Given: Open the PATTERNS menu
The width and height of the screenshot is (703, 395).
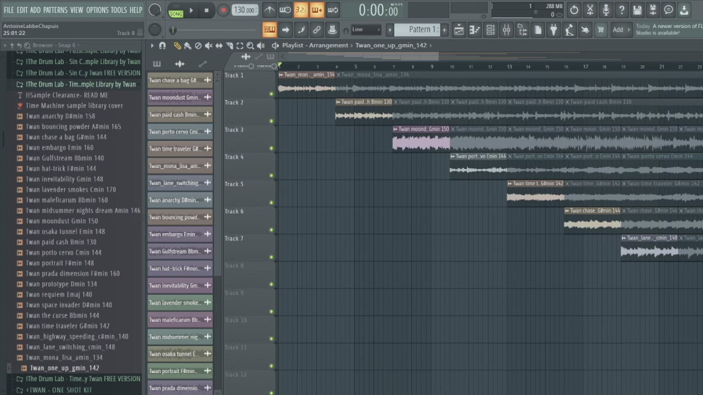Looking at the screenshot, I should [55, 10].
